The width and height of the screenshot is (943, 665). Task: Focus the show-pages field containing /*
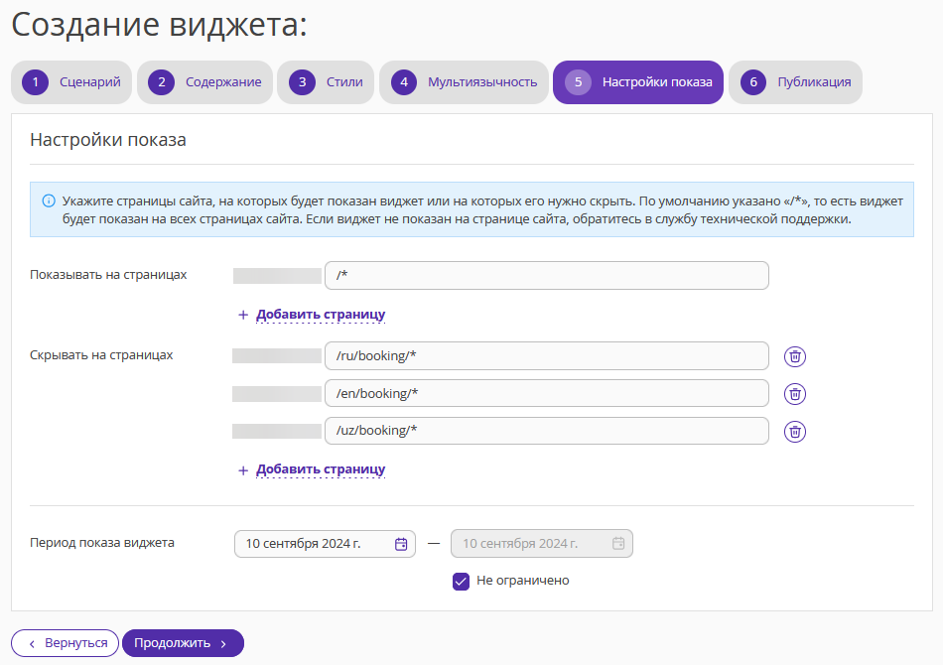[x=547, y=275]
